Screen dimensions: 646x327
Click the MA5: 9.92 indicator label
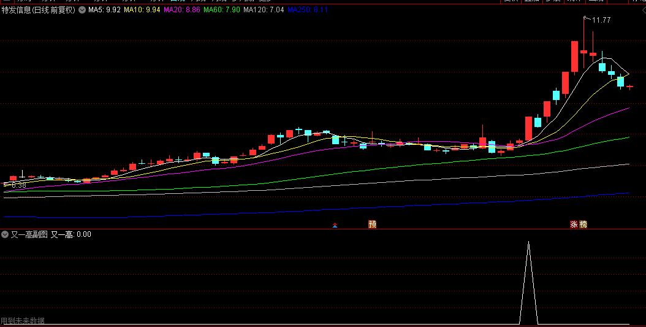(x=104, y=10)
